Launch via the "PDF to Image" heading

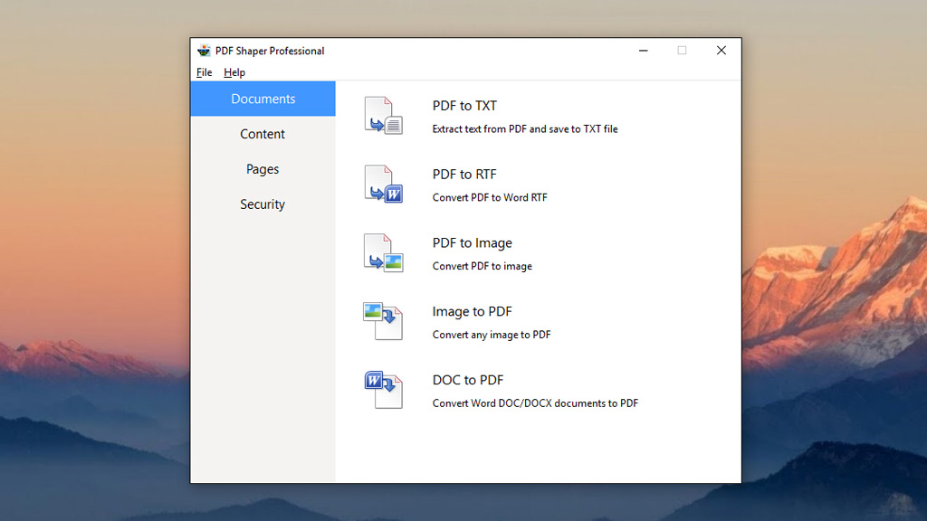click(x=472, y=243)
